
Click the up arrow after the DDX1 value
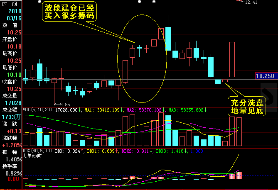(x=118, y=150)
